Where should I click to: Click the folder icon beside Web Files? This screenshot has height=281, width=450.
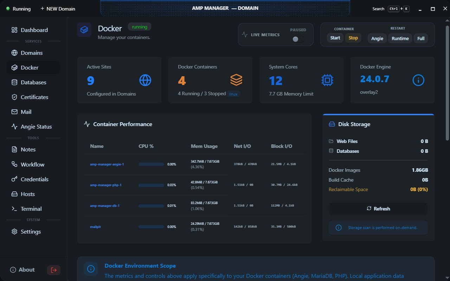tap(331, 141)
